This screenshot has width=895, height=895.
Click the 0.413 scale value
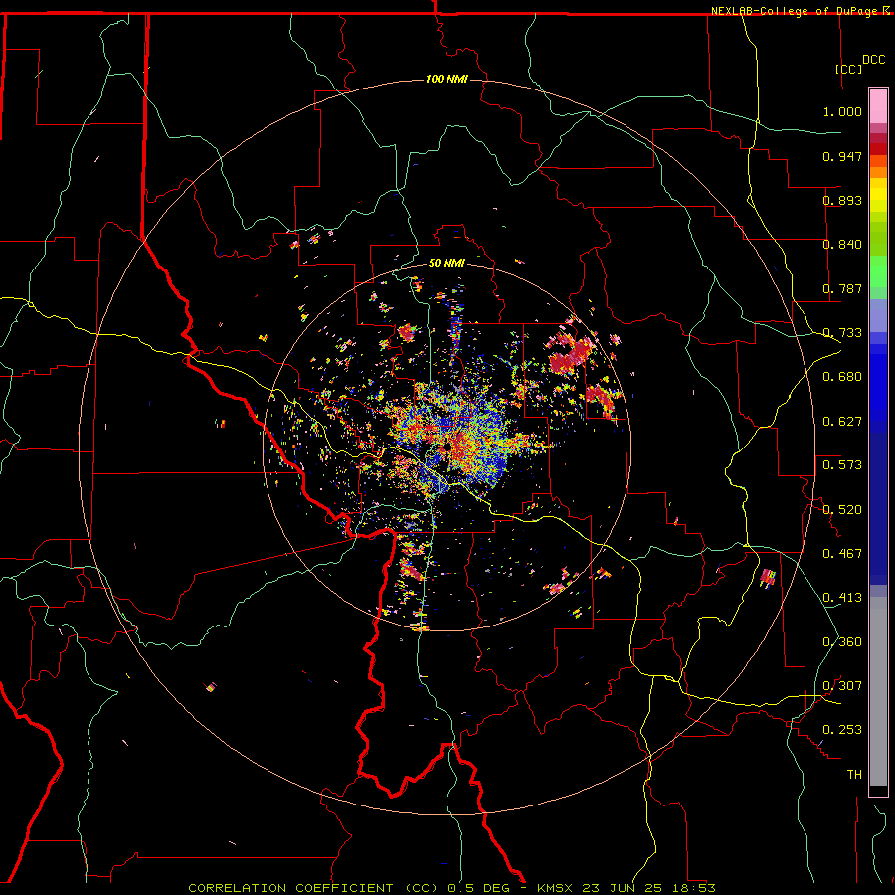coord(842,598)
